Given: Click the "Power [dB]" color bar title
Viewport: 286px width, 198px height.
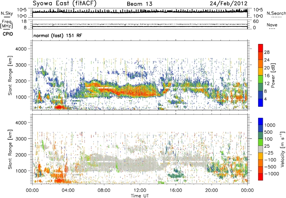Looking at the screenshot, I should point(273,75).
